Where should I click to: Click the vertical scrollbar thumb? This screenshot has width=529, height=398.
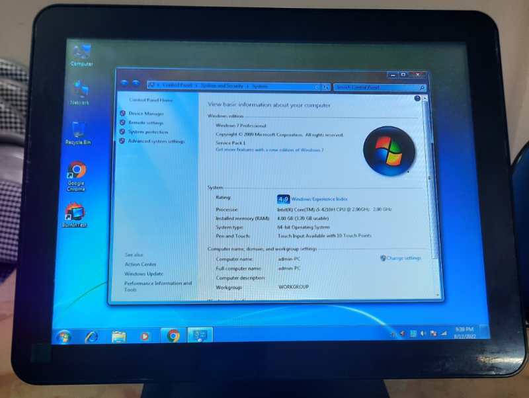coord(431,179)
